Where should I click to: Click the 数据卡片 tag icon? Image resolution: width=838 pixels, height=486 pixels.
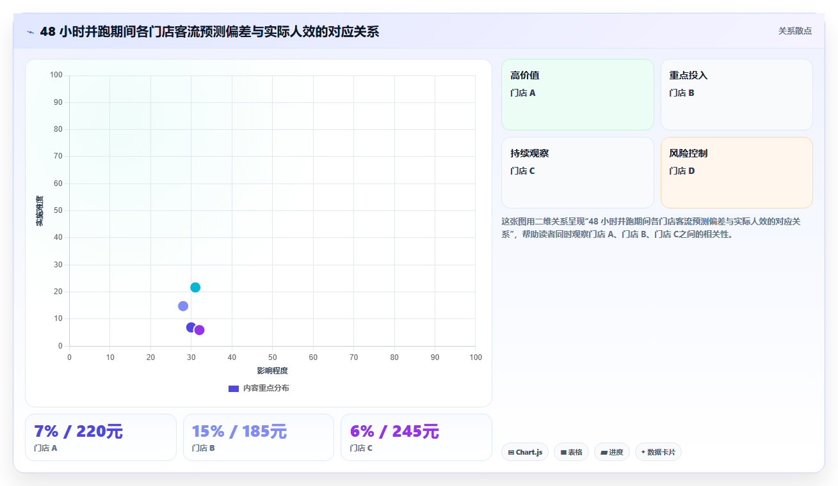point(643,452)
